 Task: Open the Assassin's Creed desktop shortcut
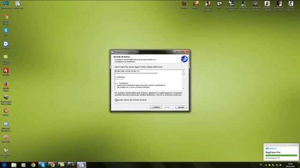coord(267,6)
